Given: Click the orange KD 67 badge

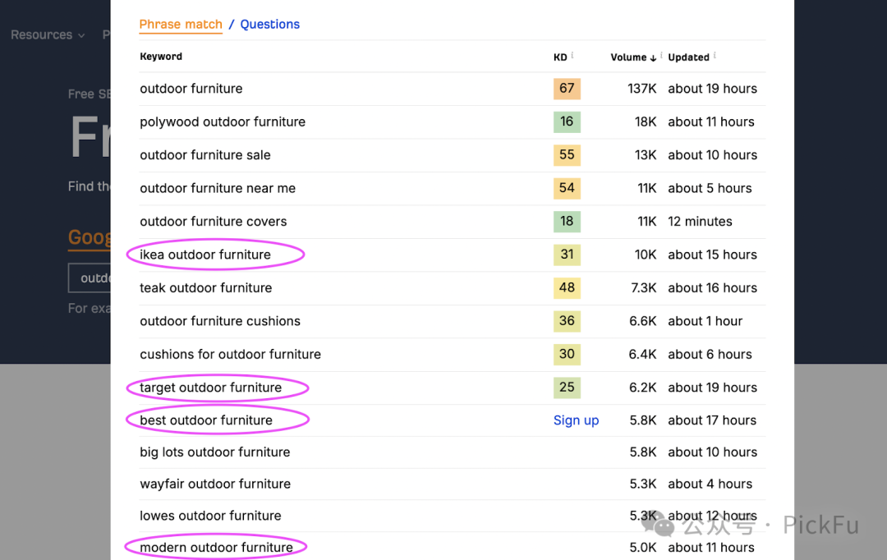Looking at the screenshot, I should coord(567,89).
